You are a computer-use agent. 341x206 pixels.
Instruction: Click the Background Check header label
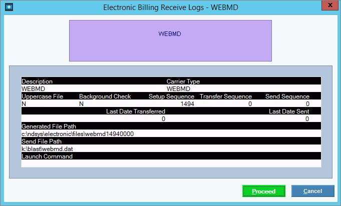coord(105,96)
